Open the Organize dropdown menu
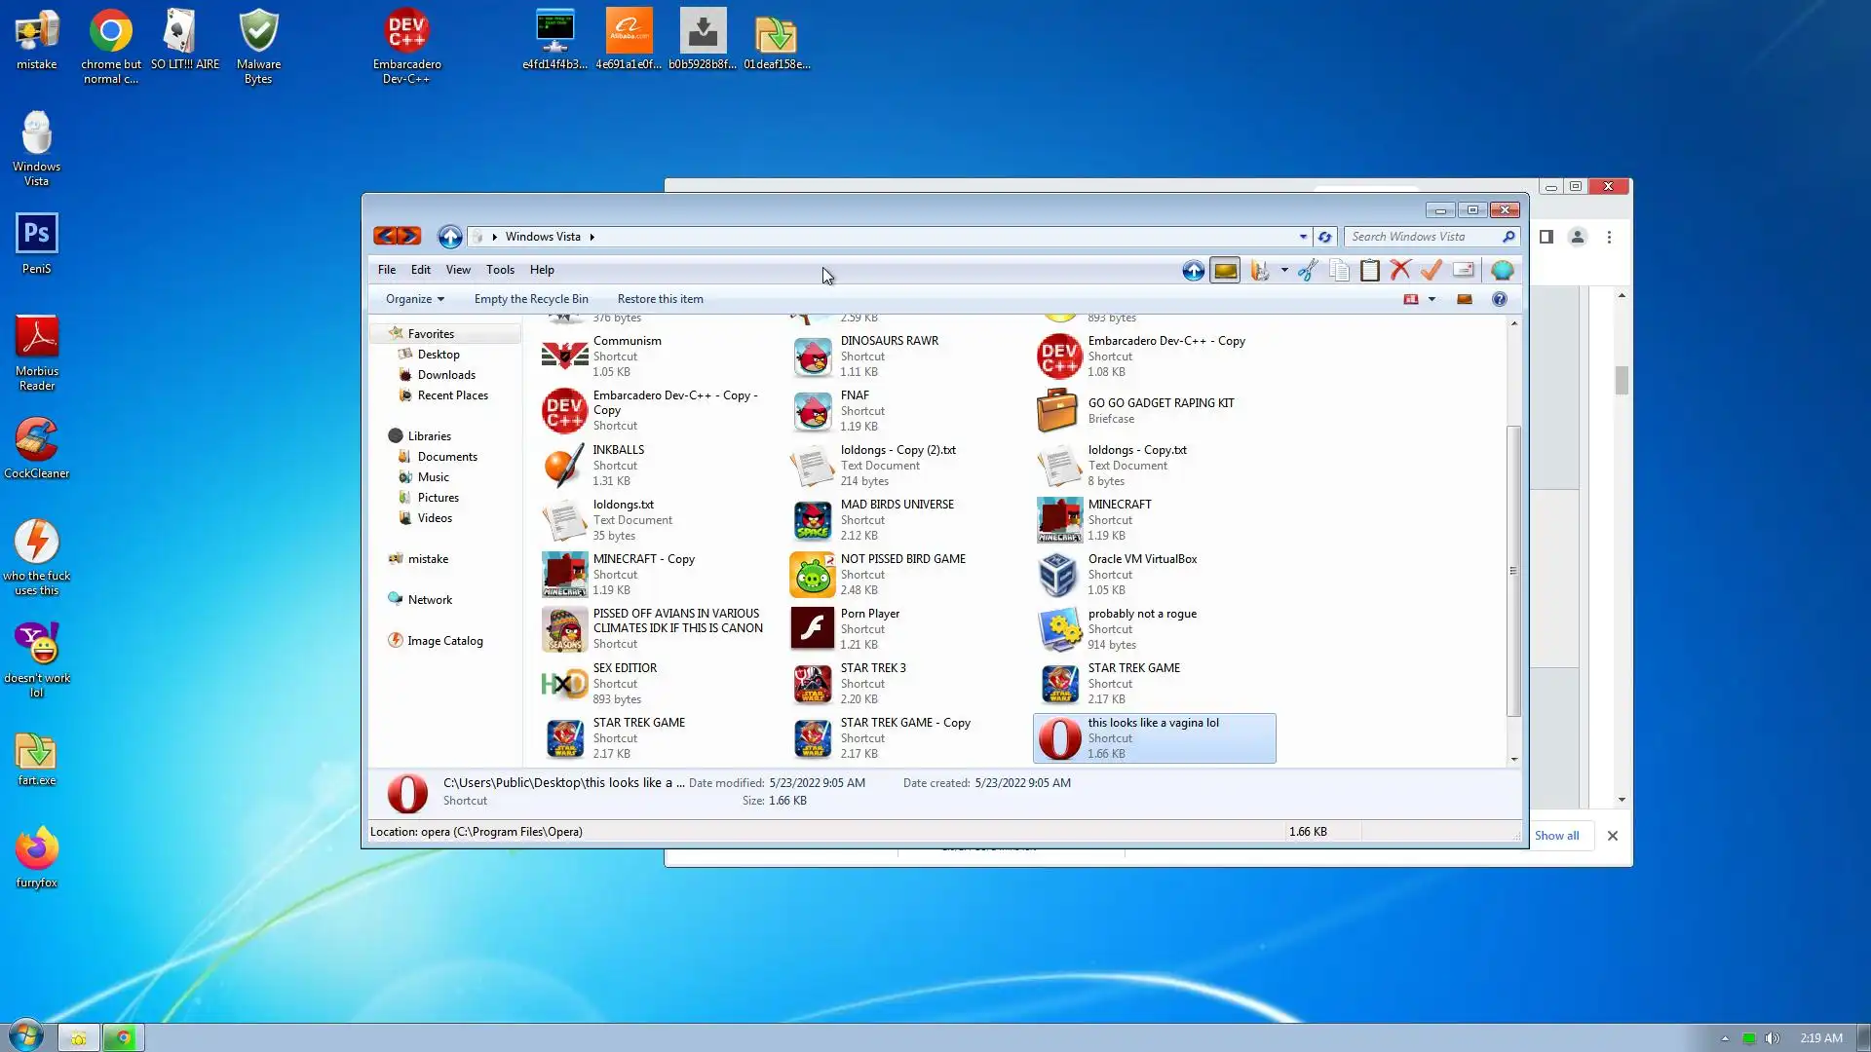Screen dimensions: 1871x1052 [x=414, y=299]
